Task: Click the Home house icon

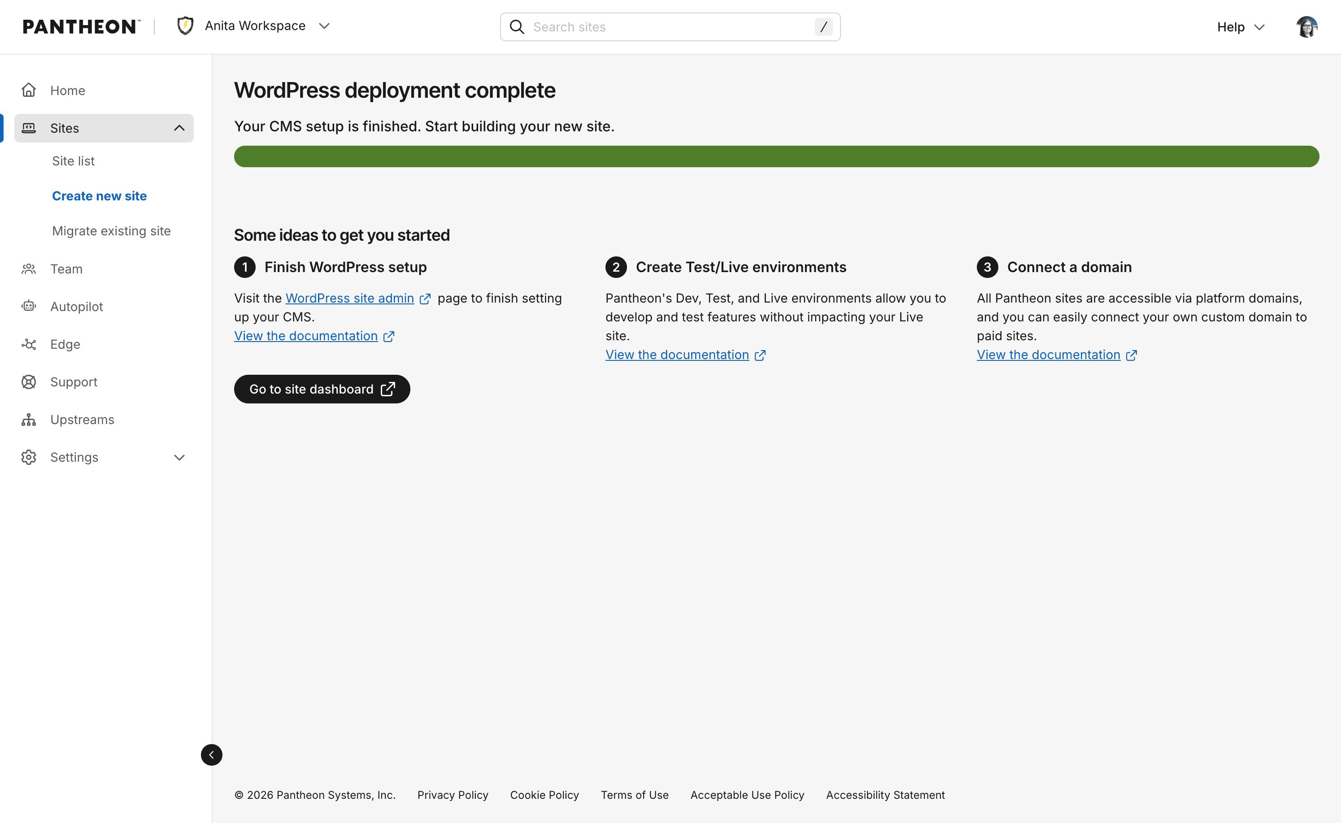Action: [28, 90]
